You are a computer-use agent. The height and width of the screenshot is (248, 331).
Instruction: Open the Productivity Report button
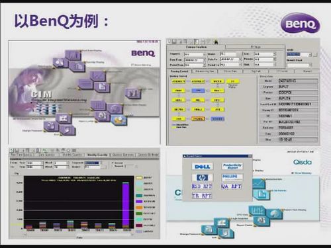[232, 166]
